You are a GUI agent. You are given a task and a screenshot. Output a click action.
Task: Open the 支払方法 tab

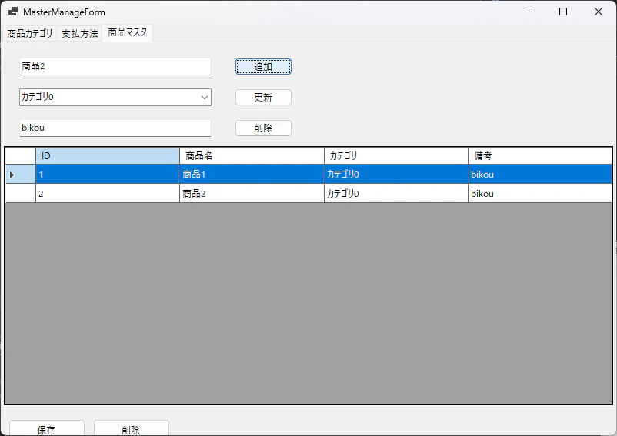[x=80, y=34]
